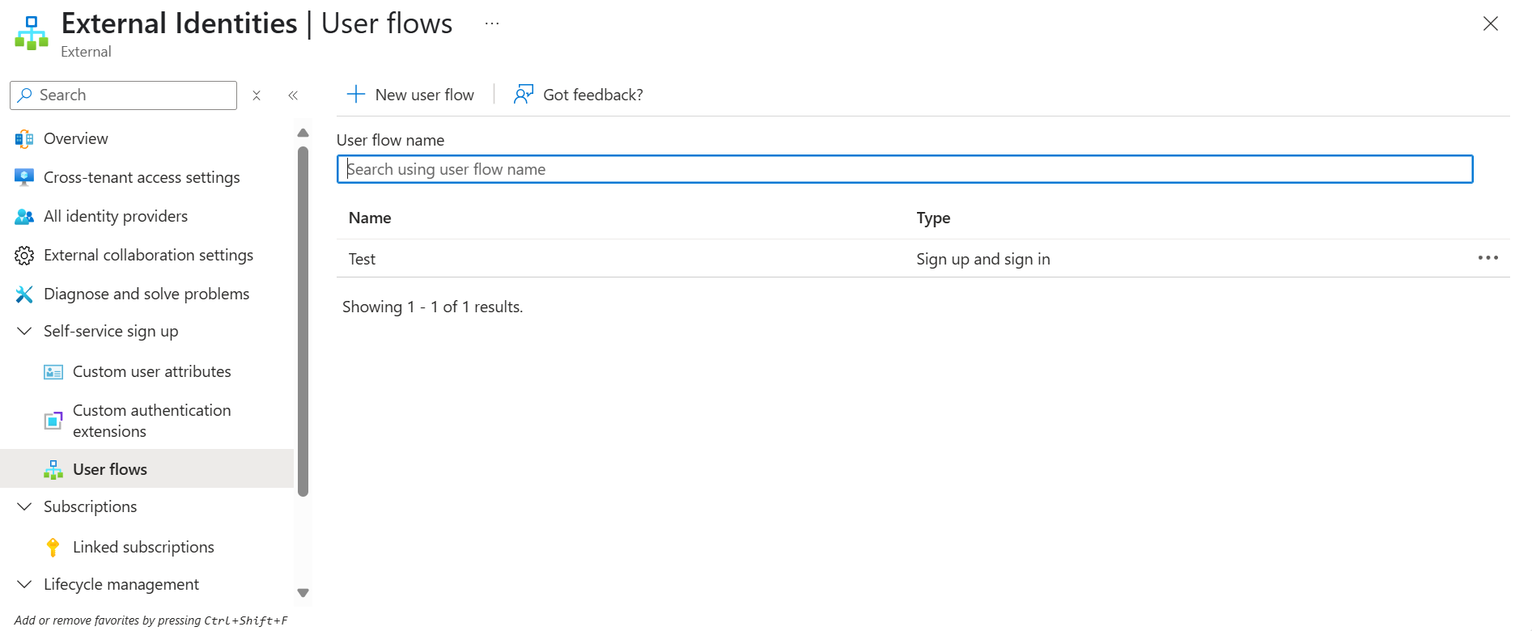
Task: Close the User flows blade
Action: [x=1491, y=23]
